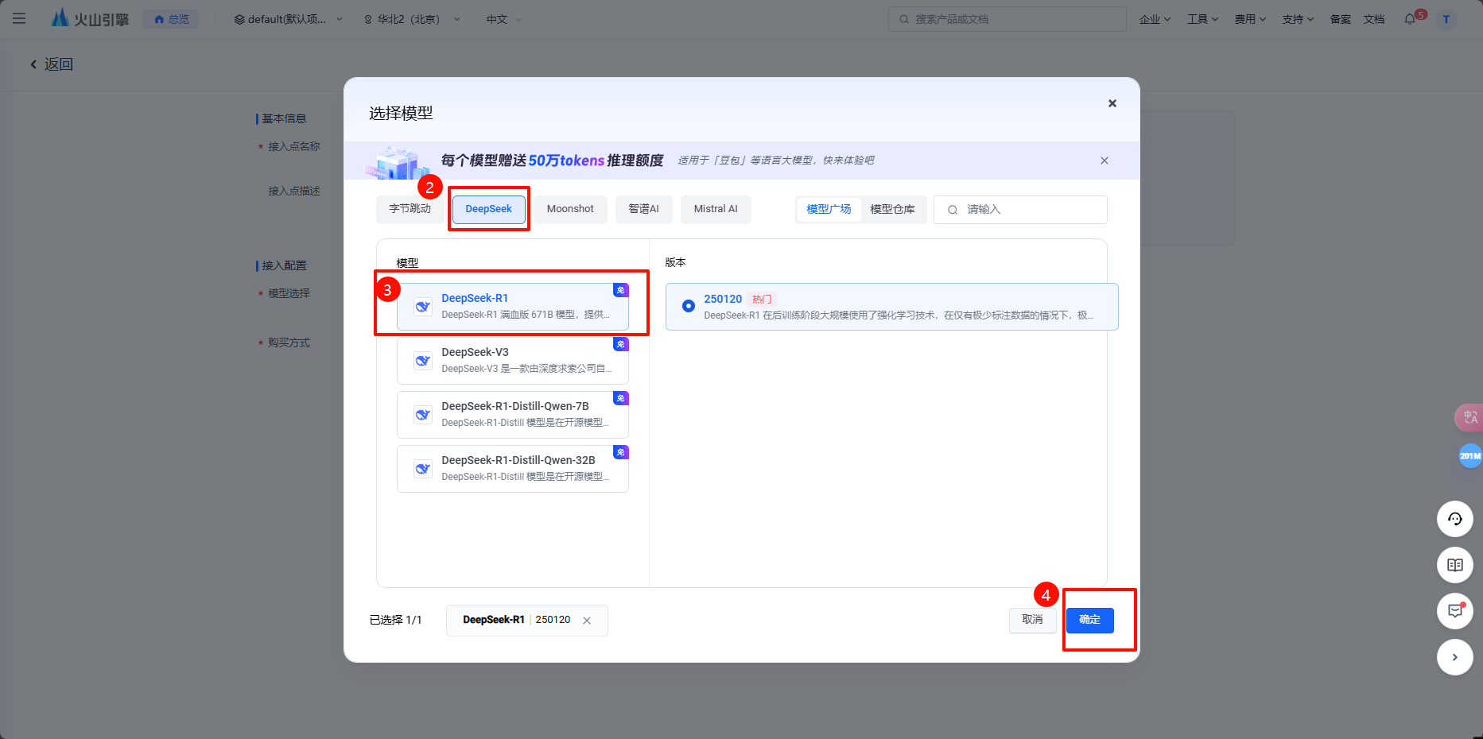Click the magnifier icon in the model search field
This screenshot has height=739, width=1483.
[952, 210]
